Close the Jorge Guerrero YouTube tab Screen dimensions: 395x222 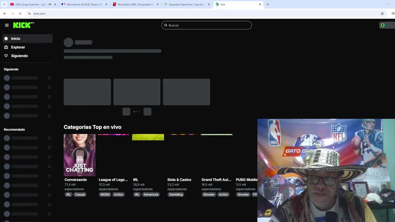(55, 4)
